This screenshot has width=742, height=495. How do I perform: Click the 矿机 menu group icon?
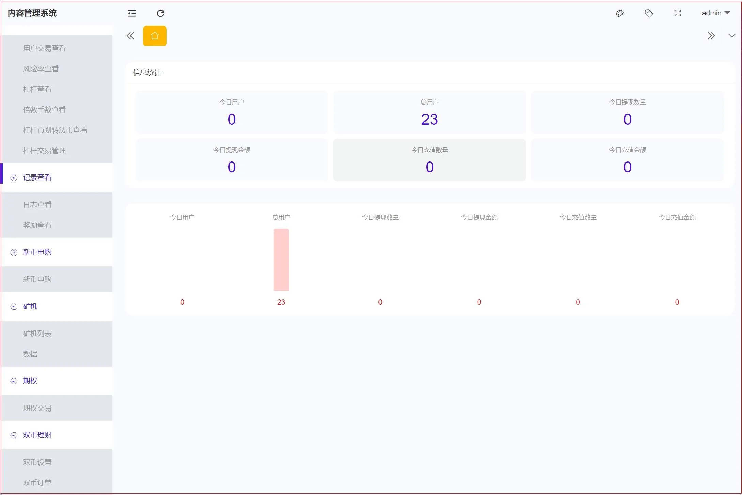pos(14,307)
